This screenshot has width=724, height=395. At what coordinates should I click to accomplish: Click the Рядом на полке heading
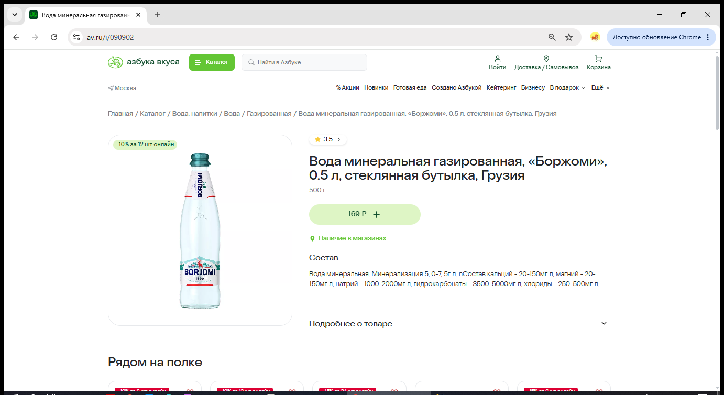[155, 362]
